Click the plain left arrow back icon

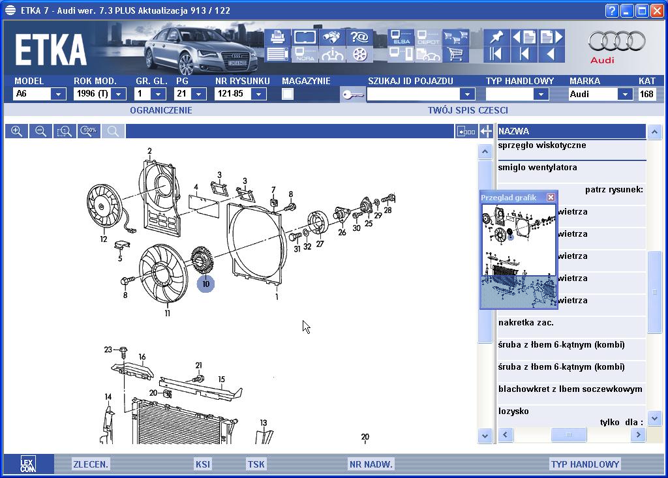pyautogui.click(x=551, y=55)
